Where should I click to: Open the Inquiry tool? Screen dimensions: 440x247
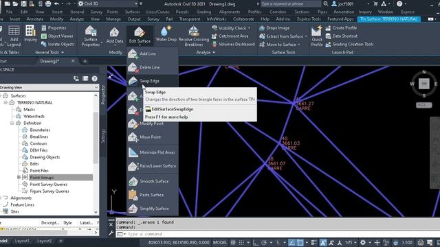tap(30, 34)
